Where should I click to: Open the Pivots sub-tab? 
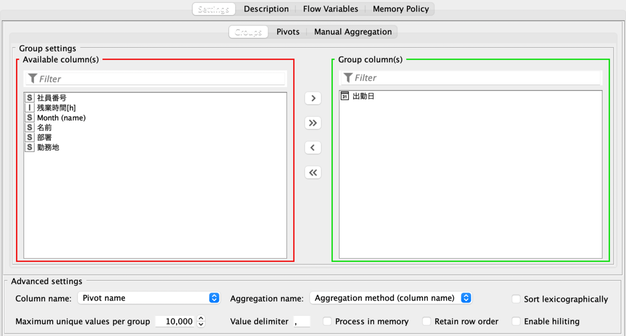tap(288, 32)
